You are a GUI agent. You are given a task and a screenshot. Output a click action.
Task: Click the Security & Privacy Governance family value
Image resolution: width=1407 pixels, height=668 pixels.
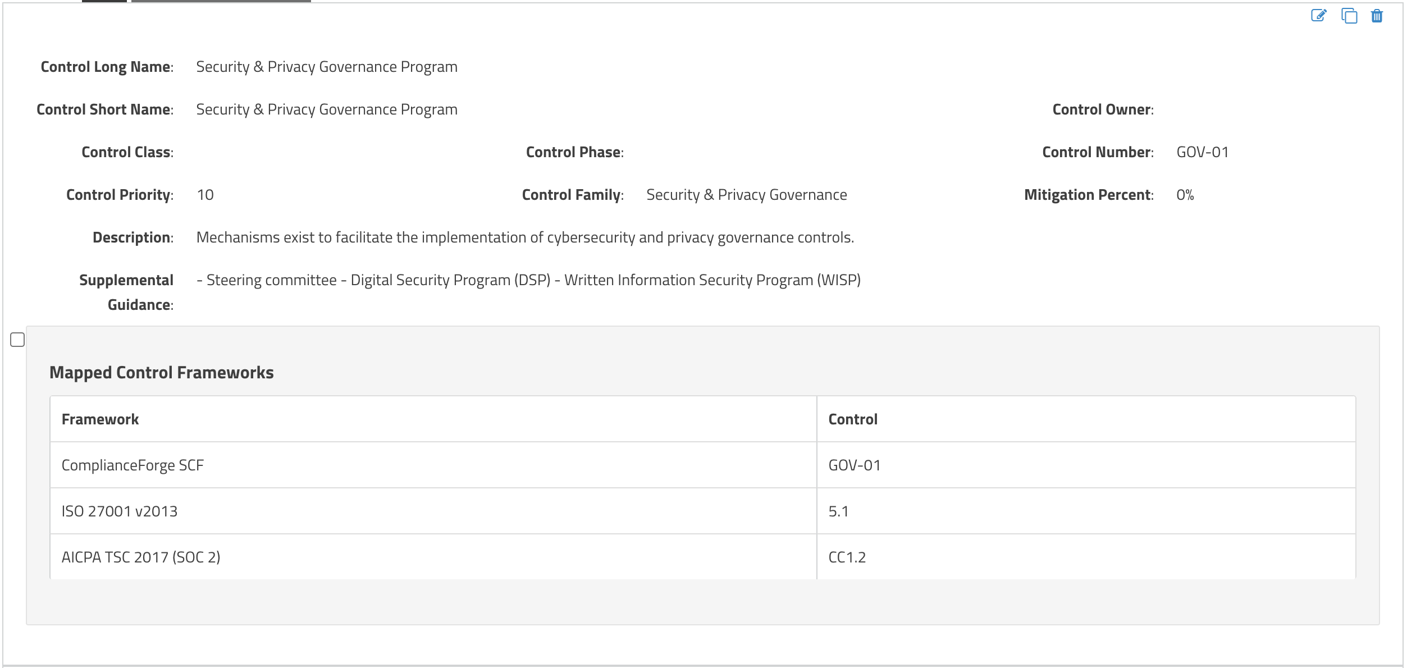[x=747, y=195]
